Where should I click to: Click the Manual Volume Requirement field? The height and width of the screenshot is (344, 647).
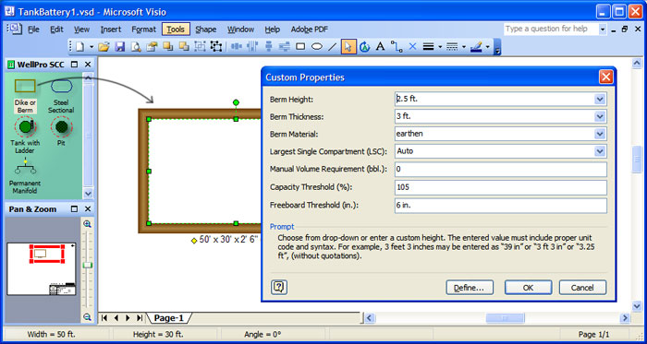501,169
